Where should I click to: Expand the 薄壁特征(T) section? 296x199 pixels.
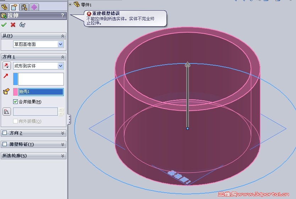click(x=62, y=144)
